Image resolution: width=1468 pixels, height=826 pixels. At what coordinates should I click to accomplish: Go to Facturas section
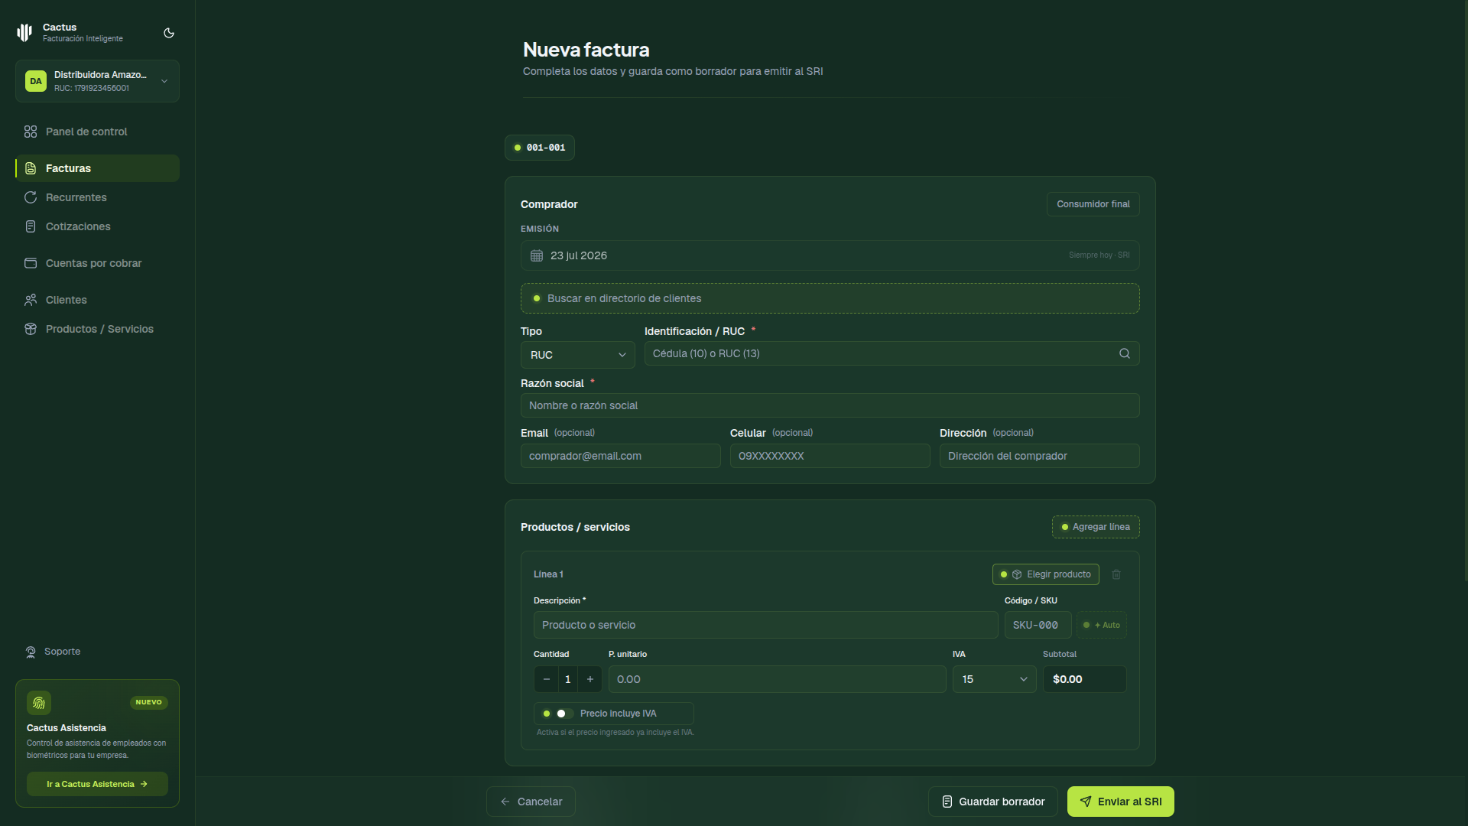[x=97, y=168]
